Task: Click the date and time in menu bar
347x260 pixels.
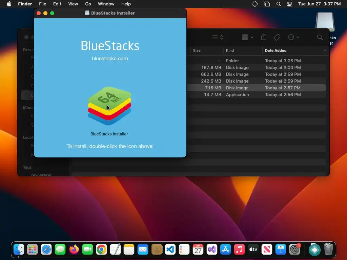Action: (319, 4)
